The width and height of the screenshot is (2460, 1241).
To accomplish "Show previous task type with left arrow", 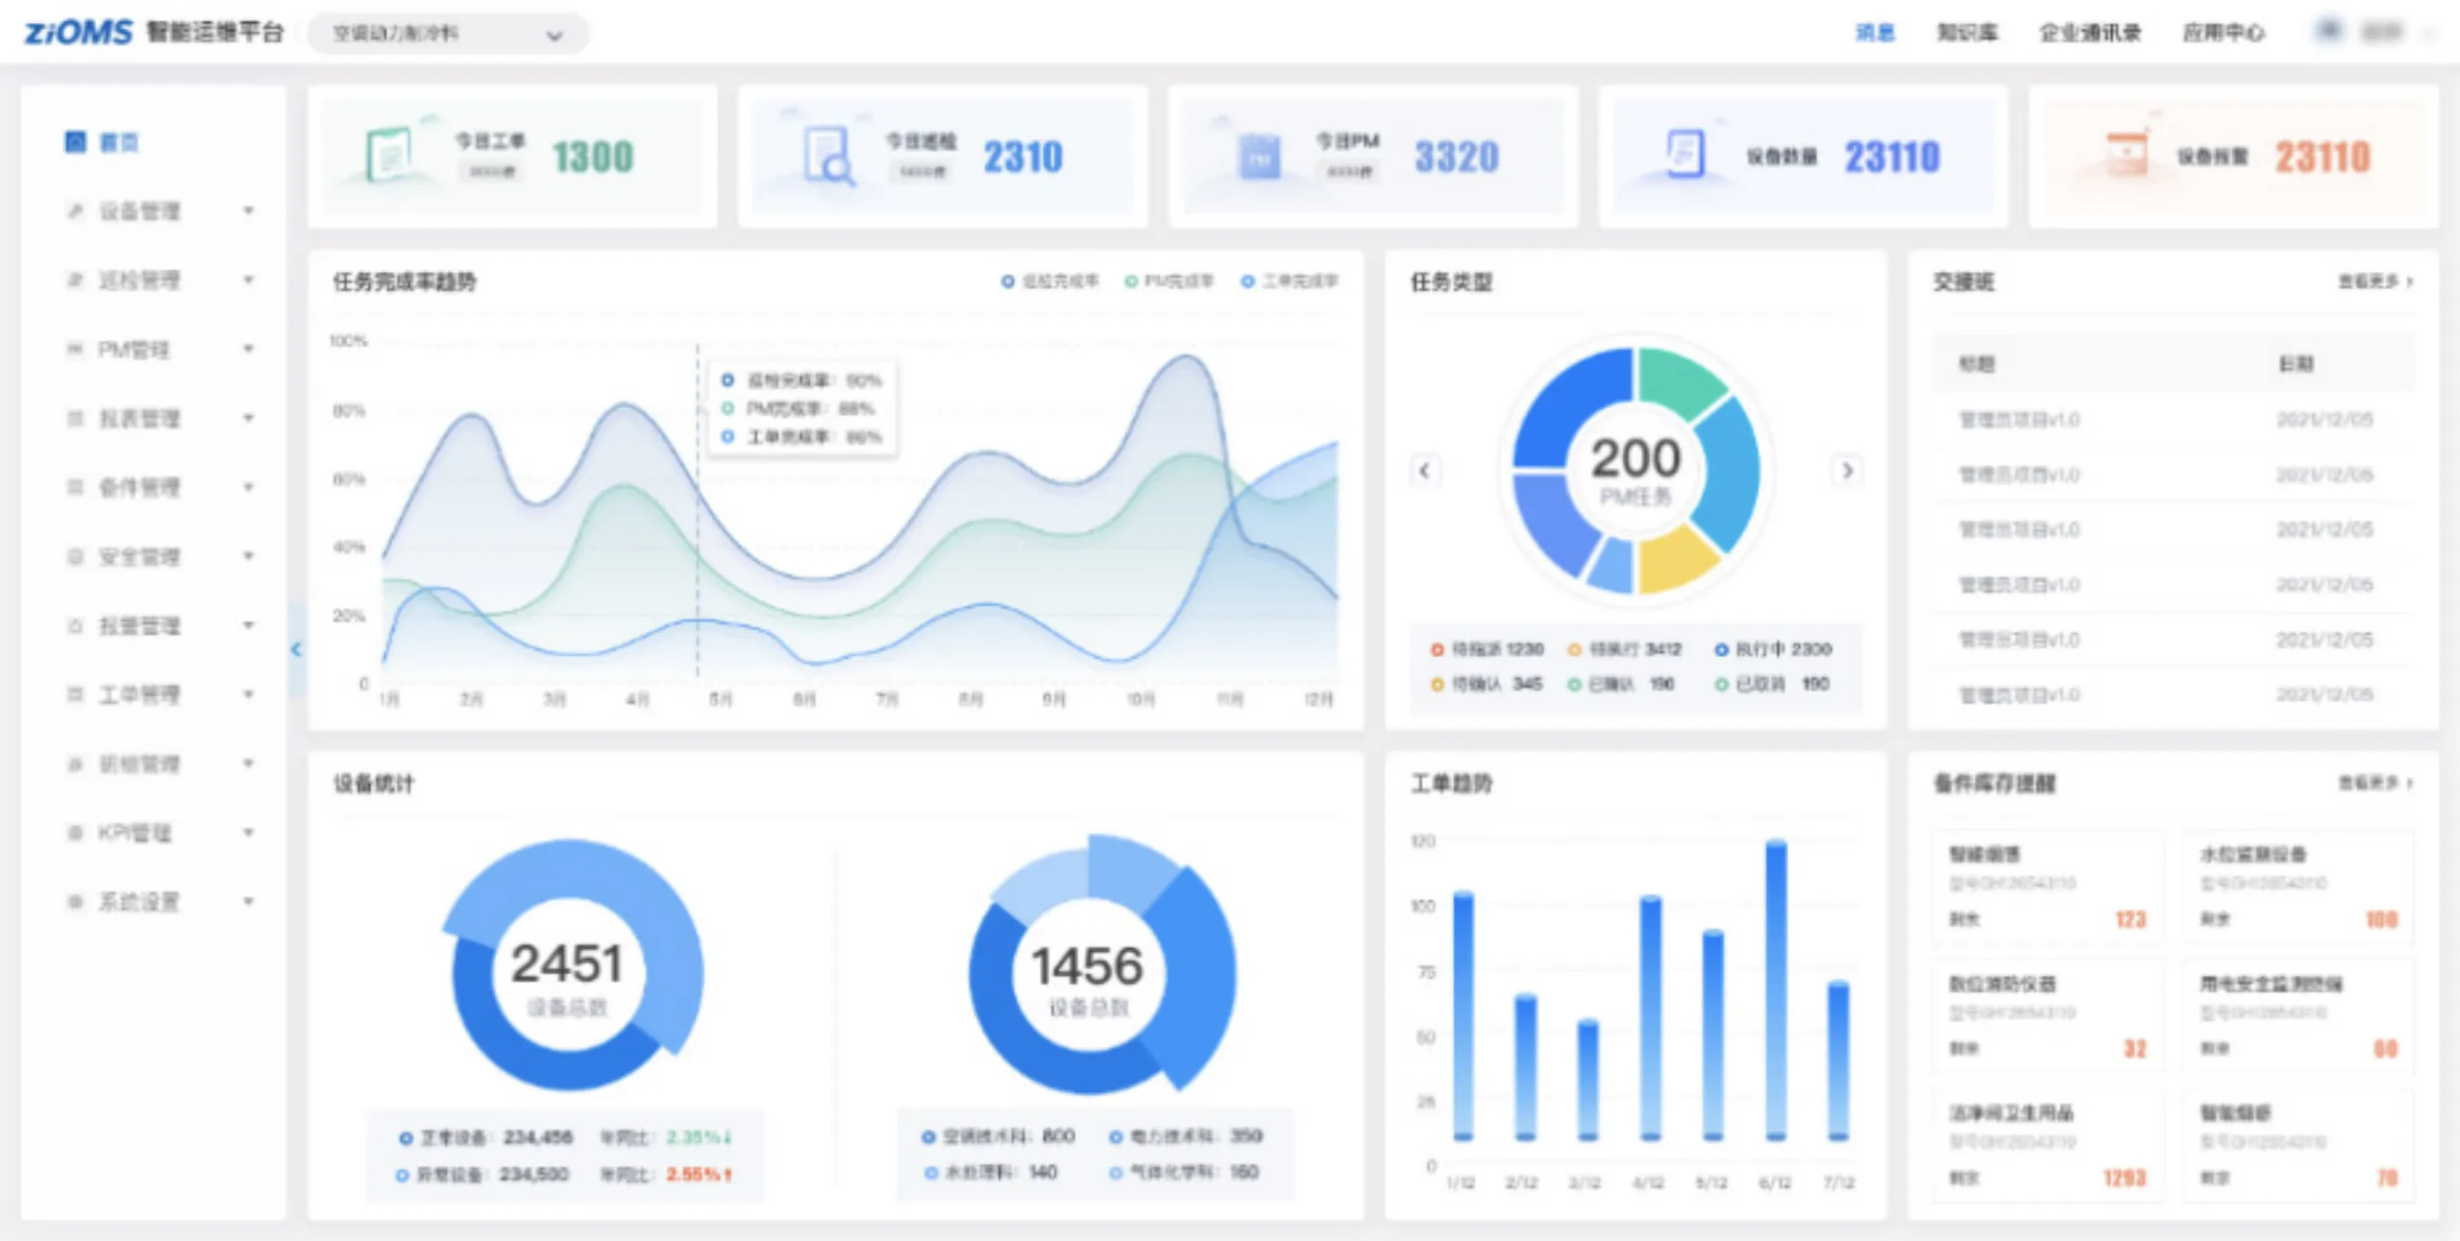I will point(1424,471).
